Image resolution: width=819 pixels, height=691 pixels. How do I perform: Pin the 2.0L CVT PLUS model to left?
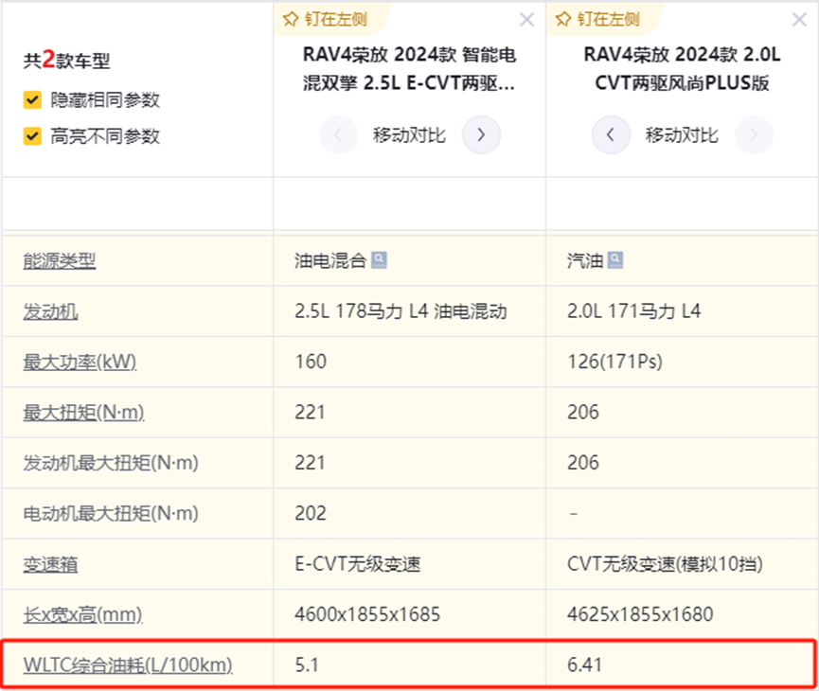597,19
